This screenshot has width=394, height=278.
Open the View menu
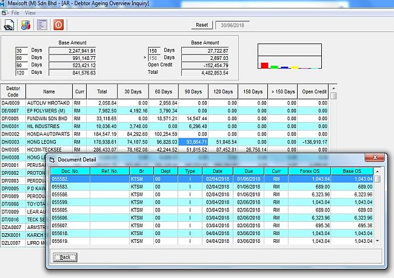click(x=30, y=12)
